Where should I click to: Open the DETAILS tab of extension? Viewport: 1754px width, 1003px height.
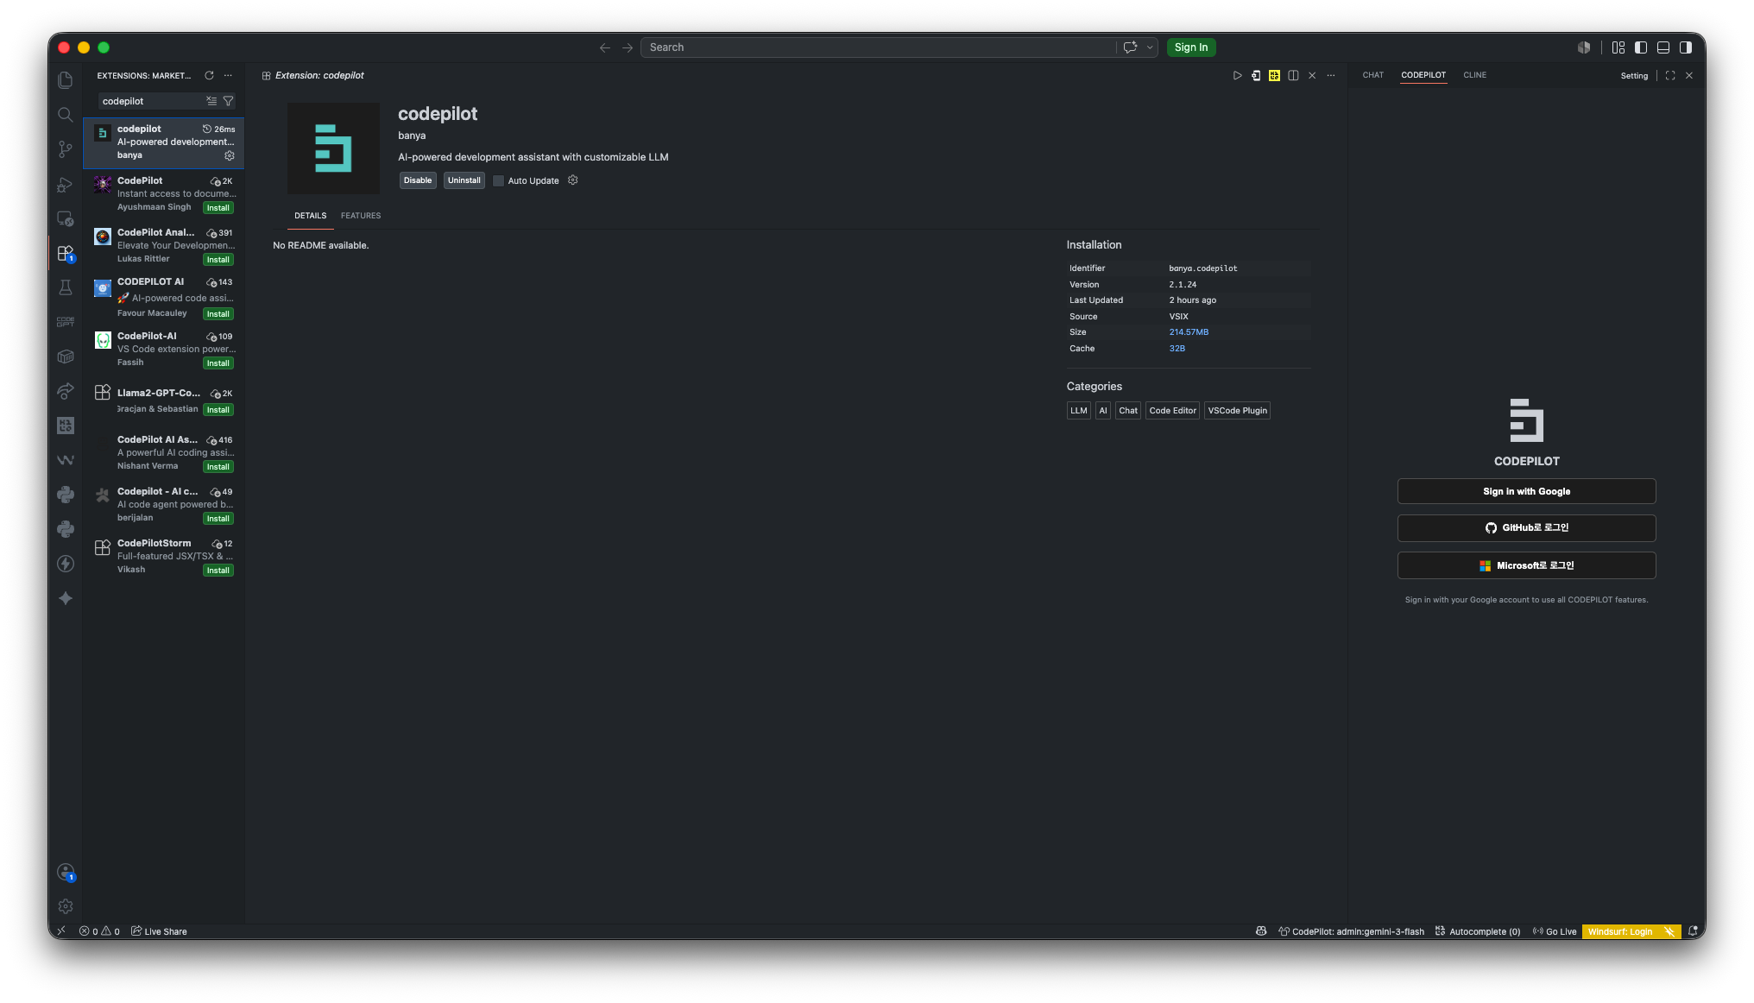coord(310,216)
